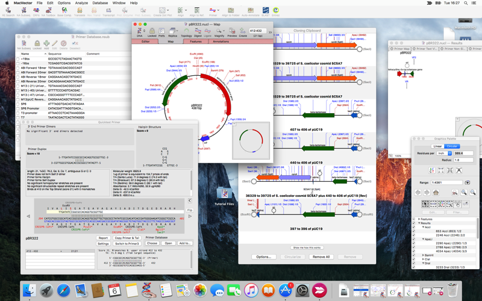
Task: Click the ACGT sequence display icon in Graphics Palette
Action: 431,170
